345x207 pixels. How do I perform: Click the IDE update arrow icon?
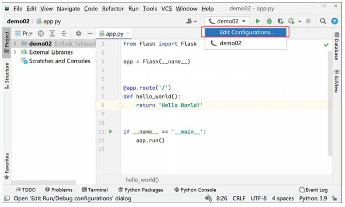tap(335, 22)
